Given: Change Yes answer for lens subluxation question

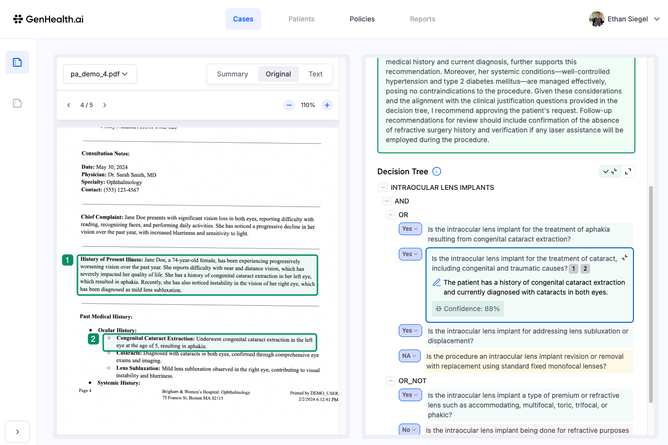Looking at the screenshot, I should [x=410, y=331].
